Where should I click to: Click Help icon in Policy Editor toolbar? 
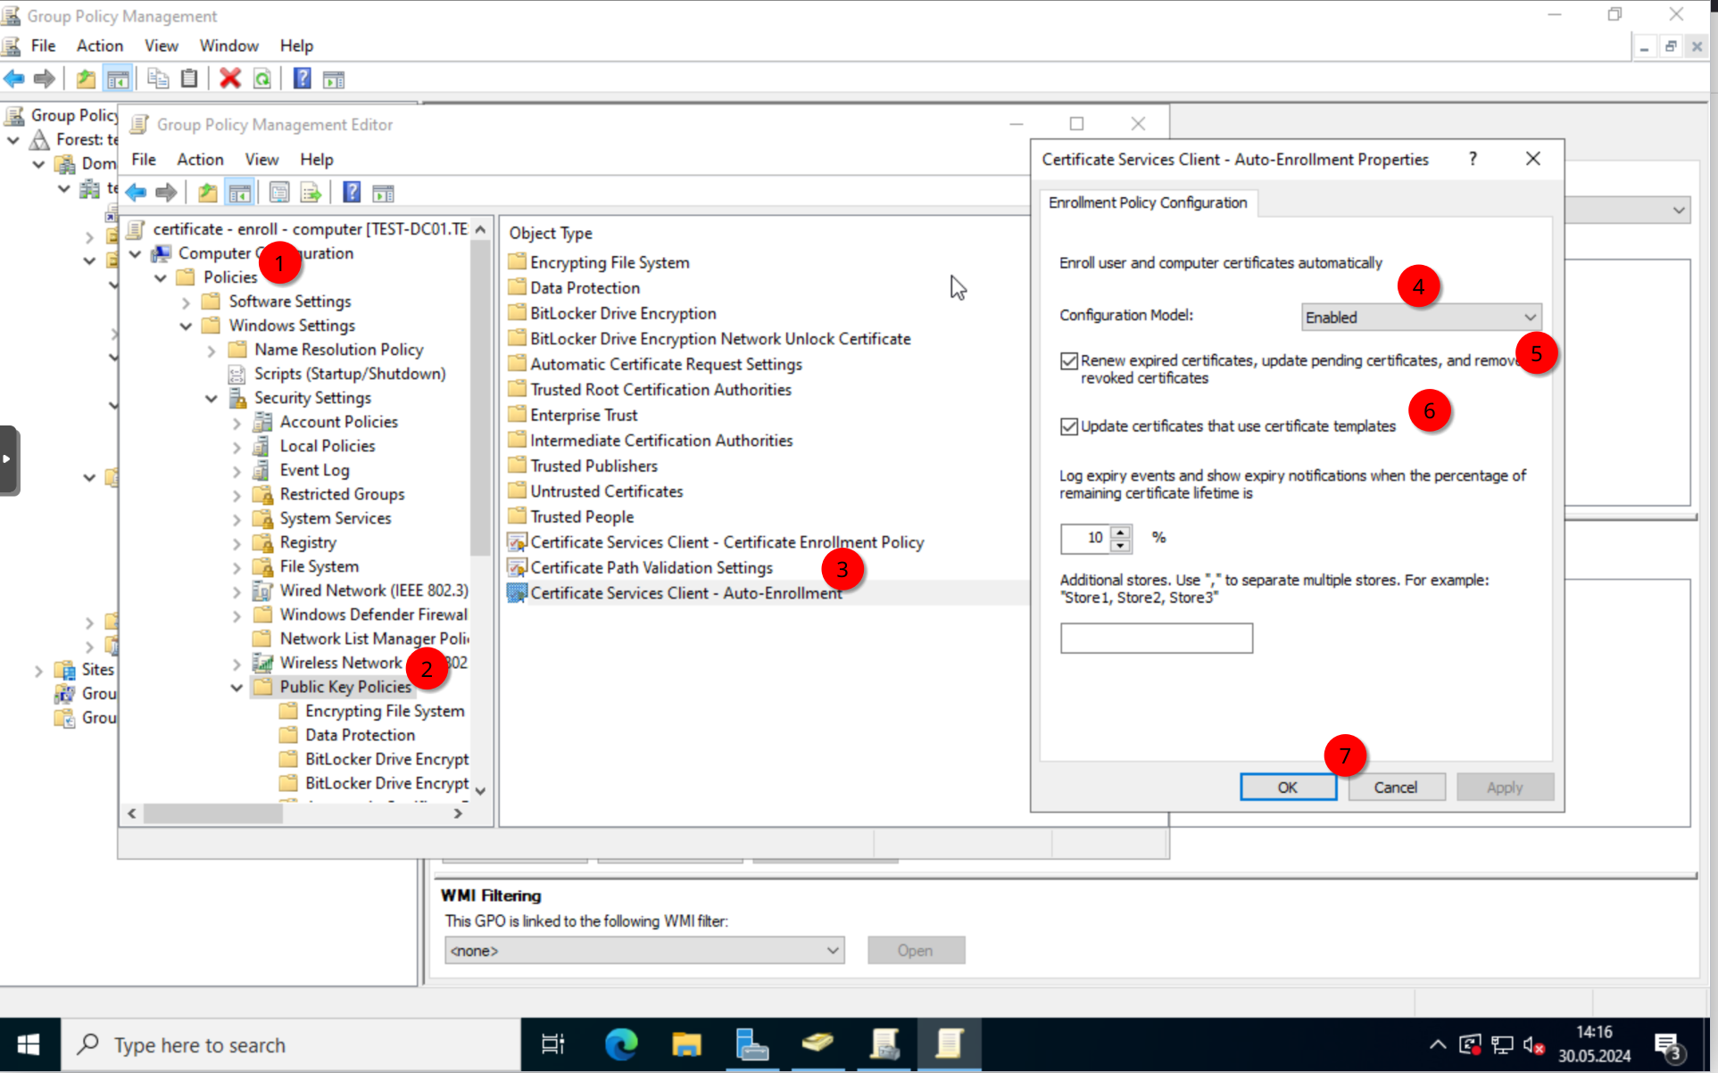(352, 193)
